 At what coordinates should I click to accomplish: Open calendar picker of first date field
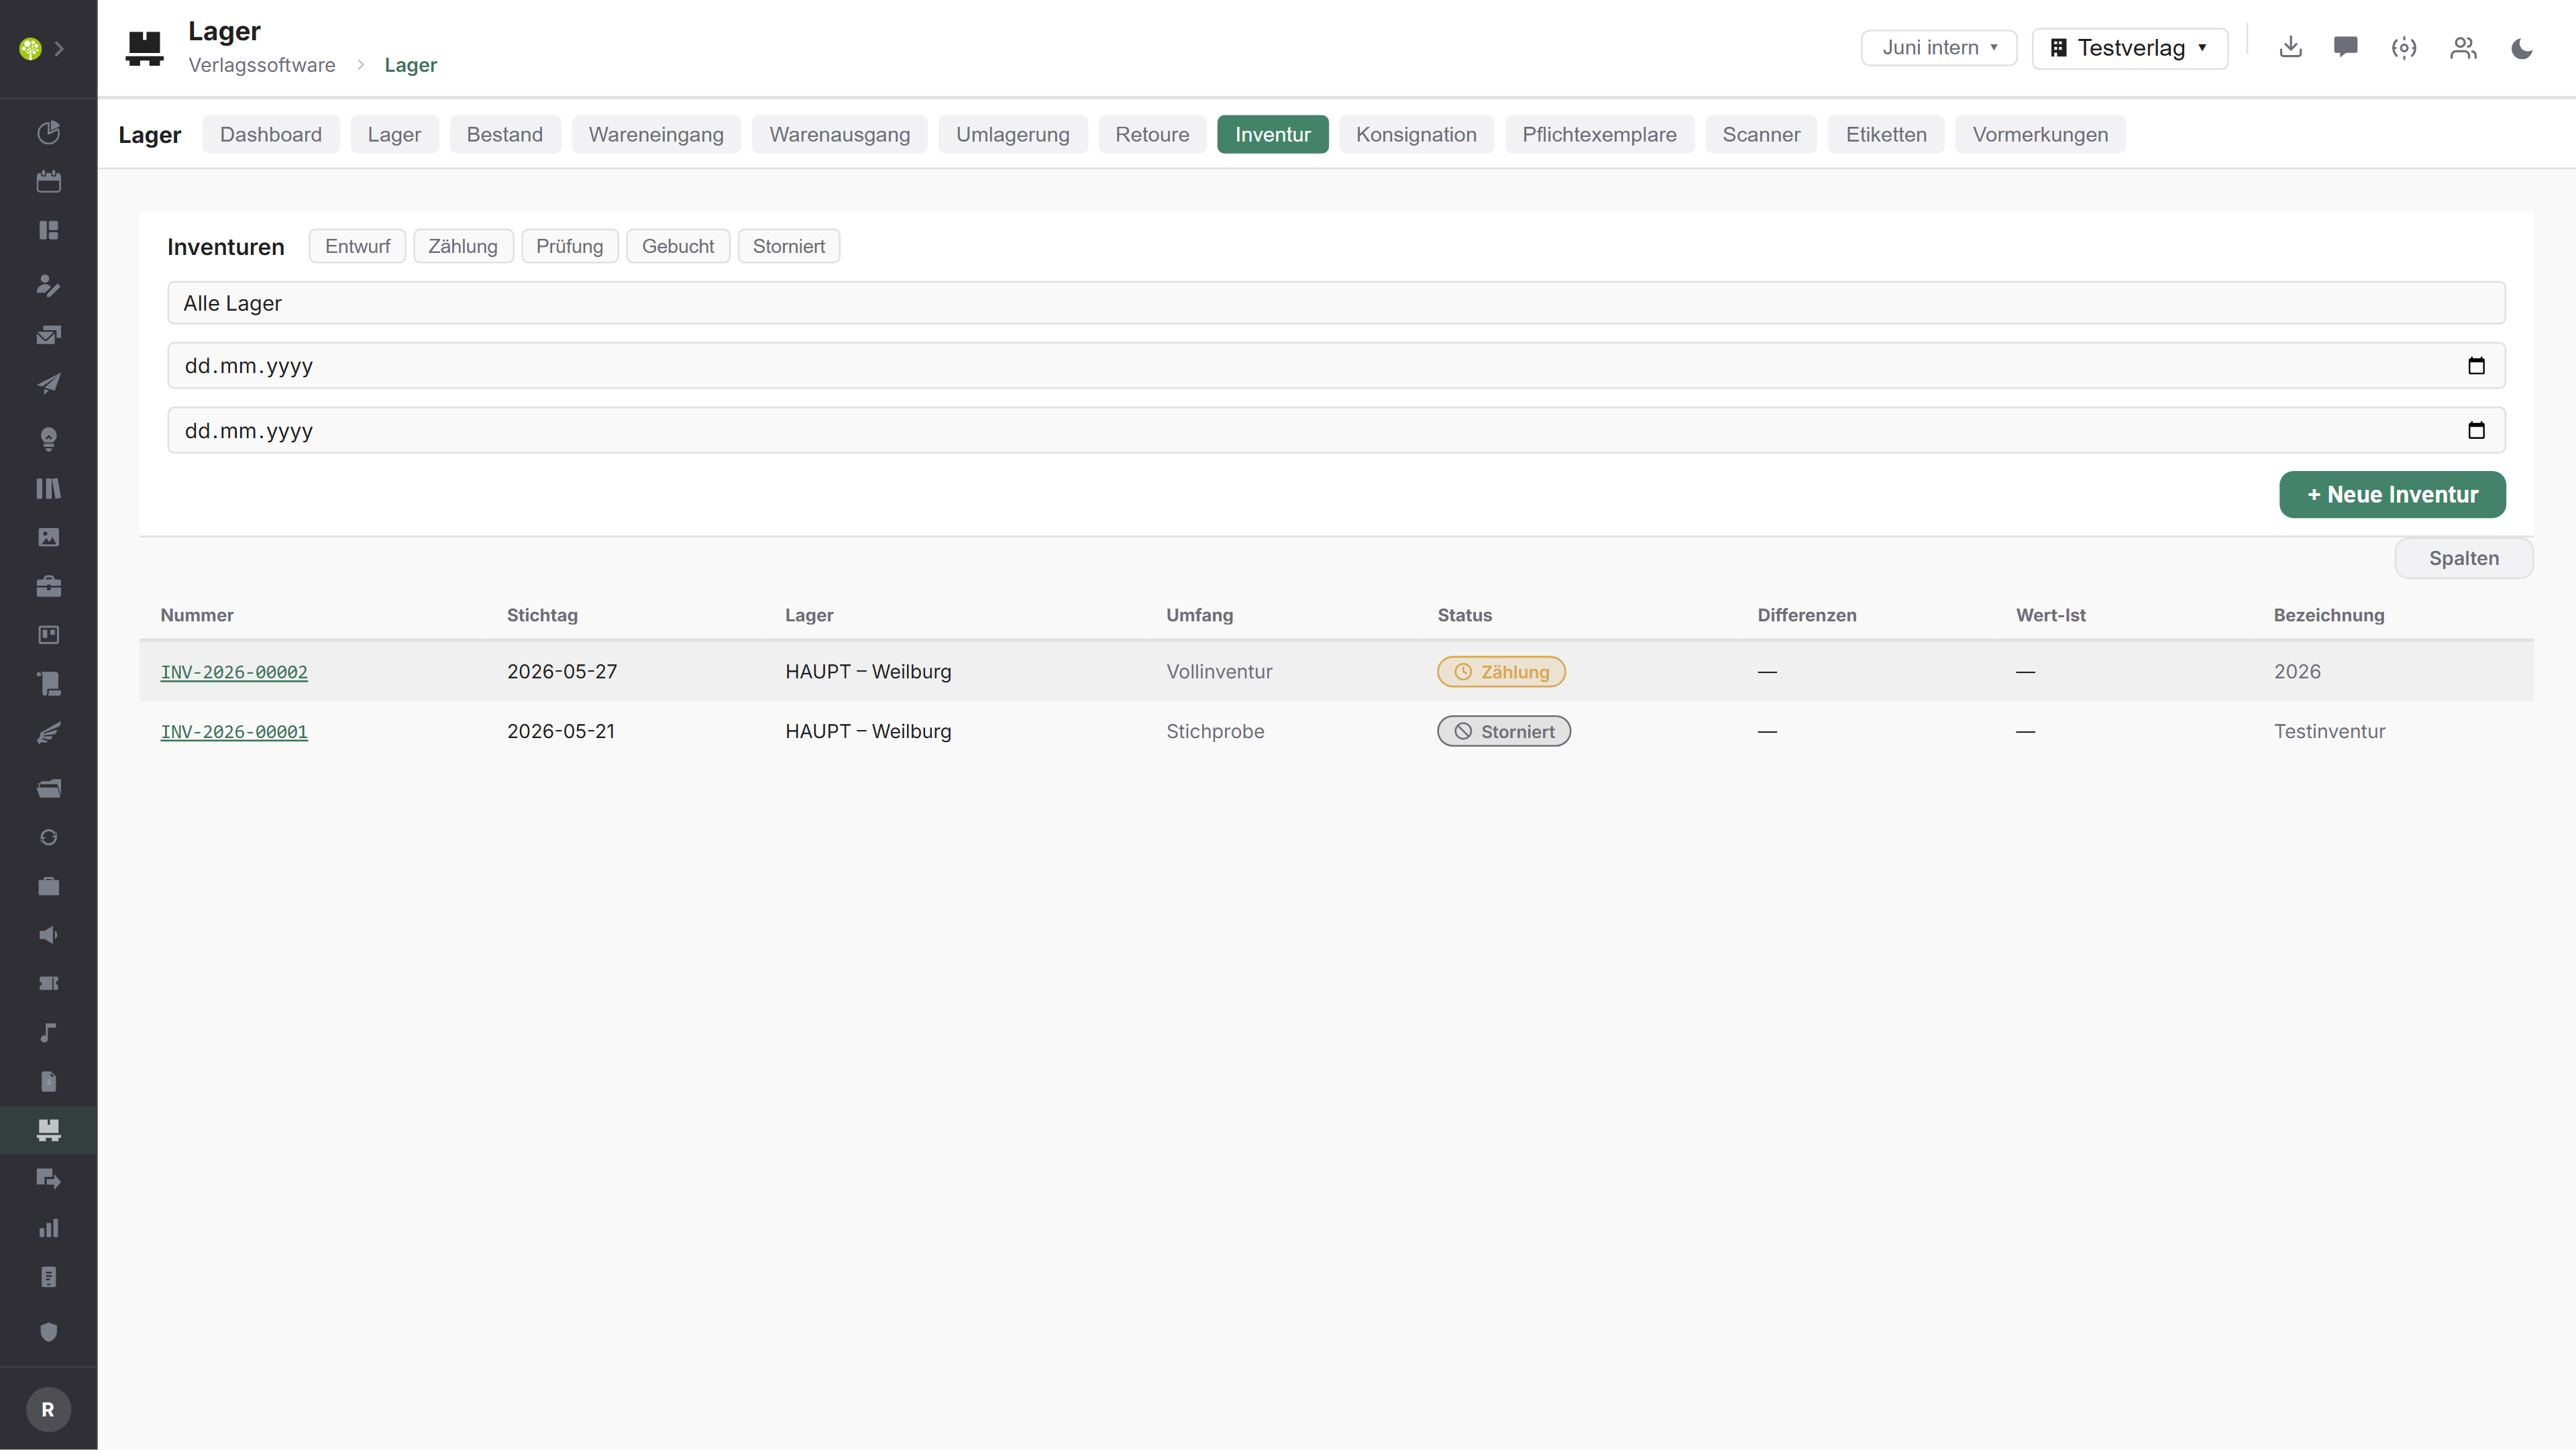point(2476,366)
